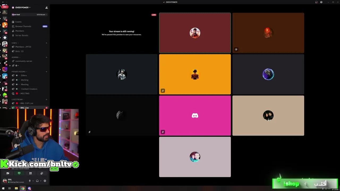Join the Elders voice channel

click(x=29, y=75)
